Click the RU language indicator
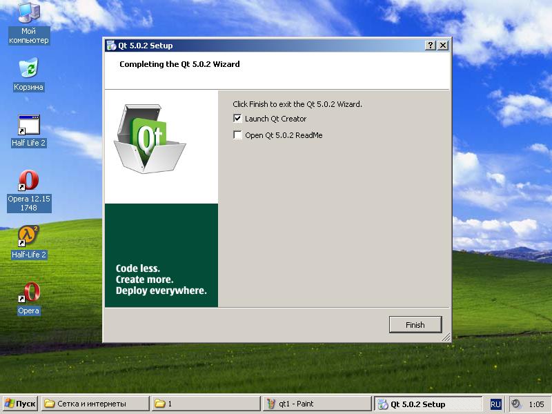552x414 pixels. (495, 404)
